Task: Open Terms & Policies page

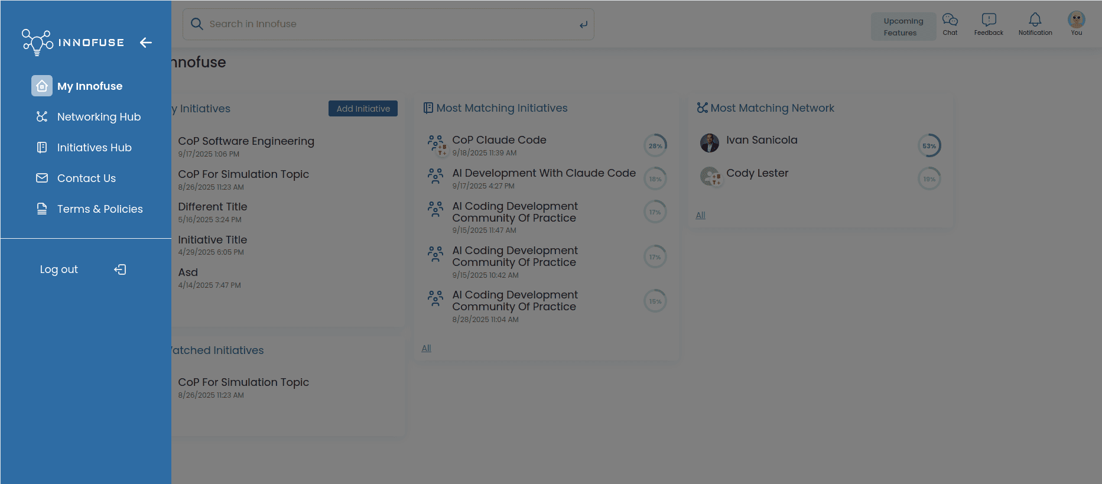Action: (100, 209)
